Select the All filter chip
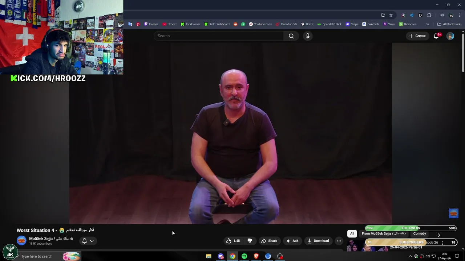The height and width of the screenshot is (261, 465). coord(352,233)
